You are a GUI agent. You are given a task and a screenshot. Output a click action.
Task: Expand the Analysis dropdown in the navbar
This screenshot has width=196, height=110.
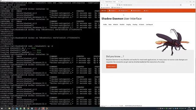pyautogui.click(x=112, y=11)
